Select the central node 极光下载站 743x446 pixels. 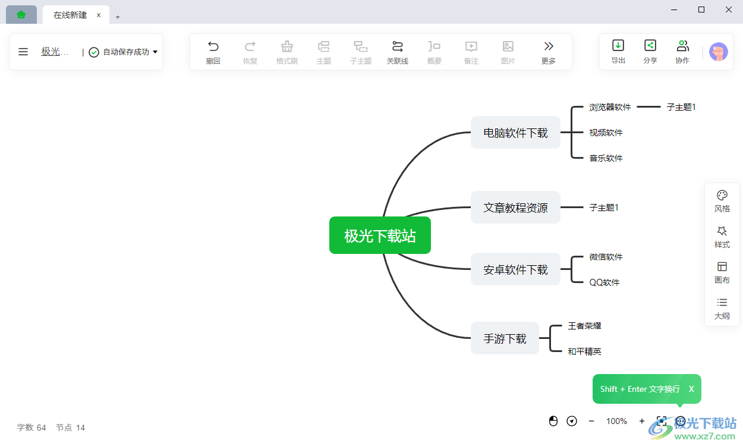point(380,235)
